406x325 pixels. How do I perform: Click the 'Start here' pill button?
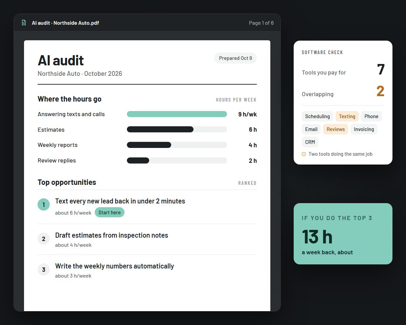click(110, 213)
